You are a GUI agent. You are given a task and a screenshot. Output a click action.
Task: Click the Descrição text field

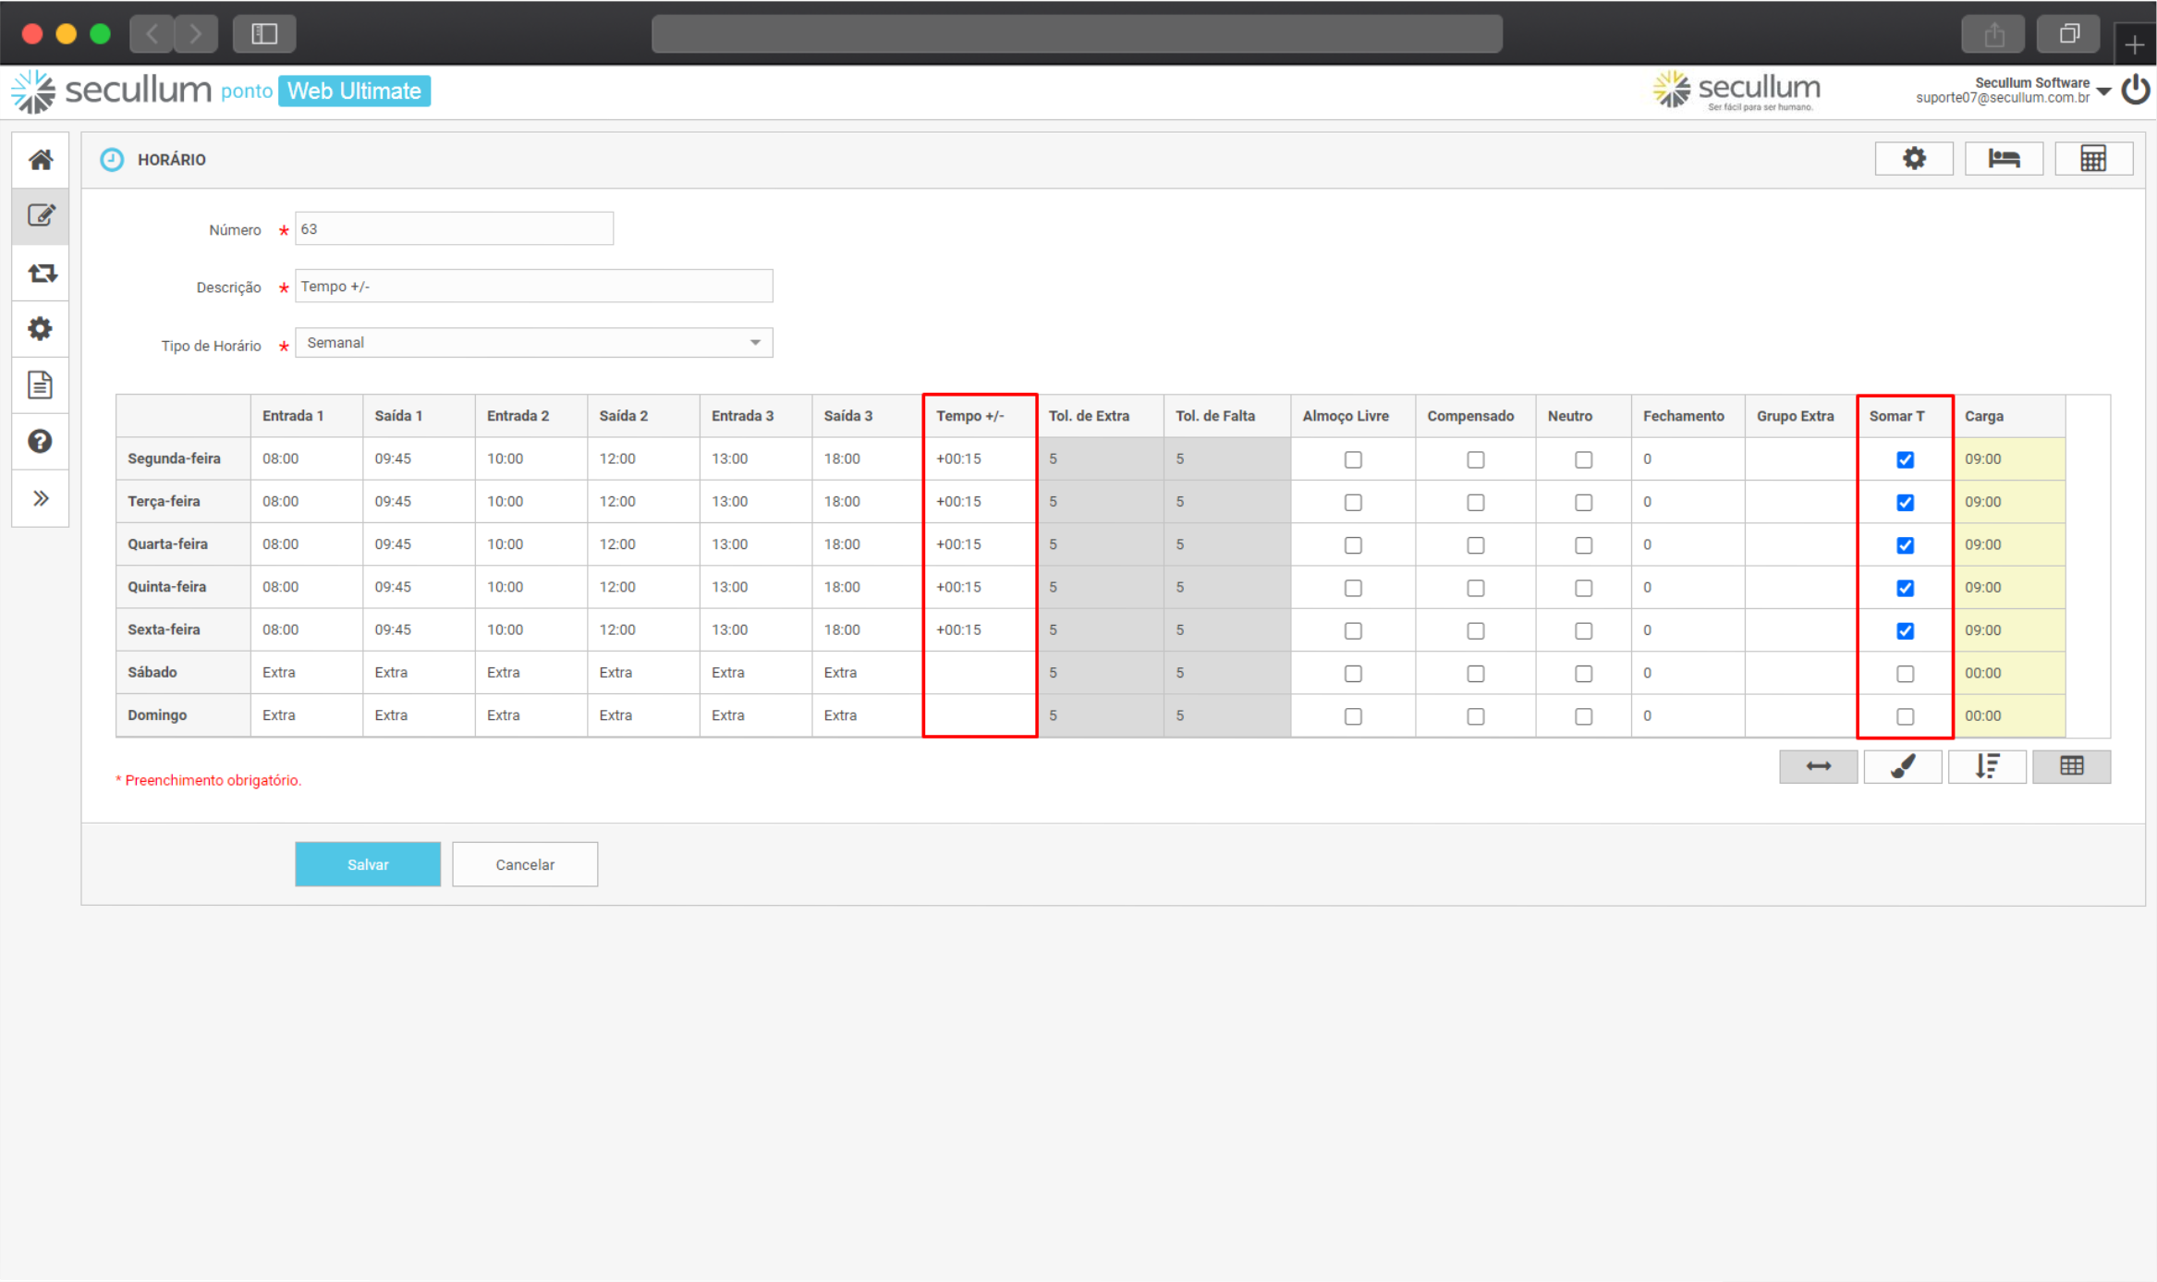click(533, 287)
